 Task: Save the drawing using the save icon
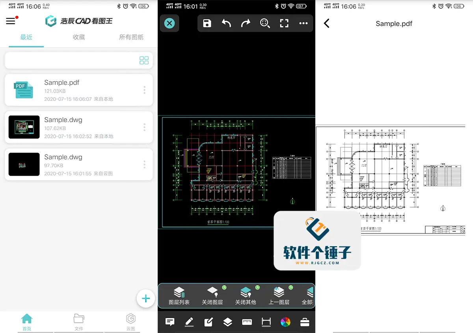pos(207,23)
